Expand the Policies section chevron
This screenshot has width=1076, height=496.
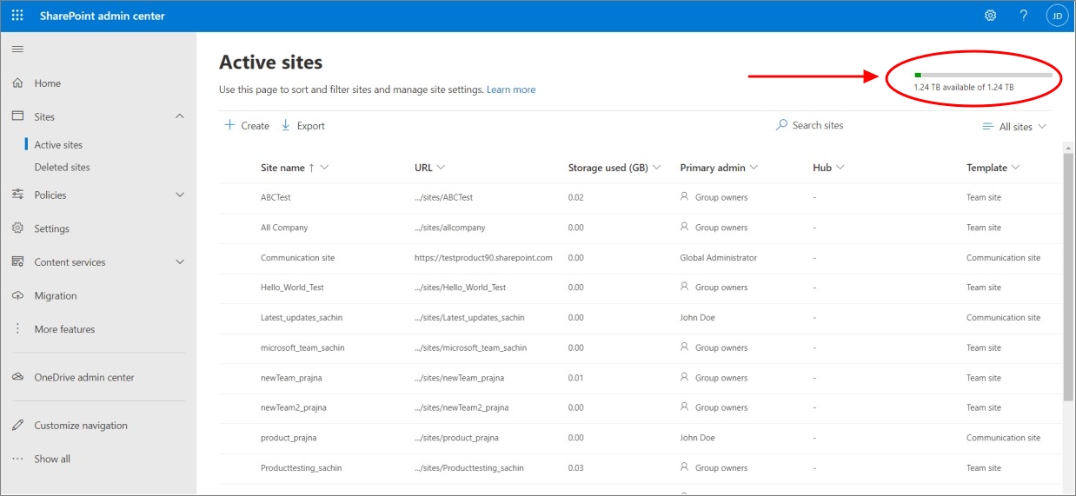[180, 195]
